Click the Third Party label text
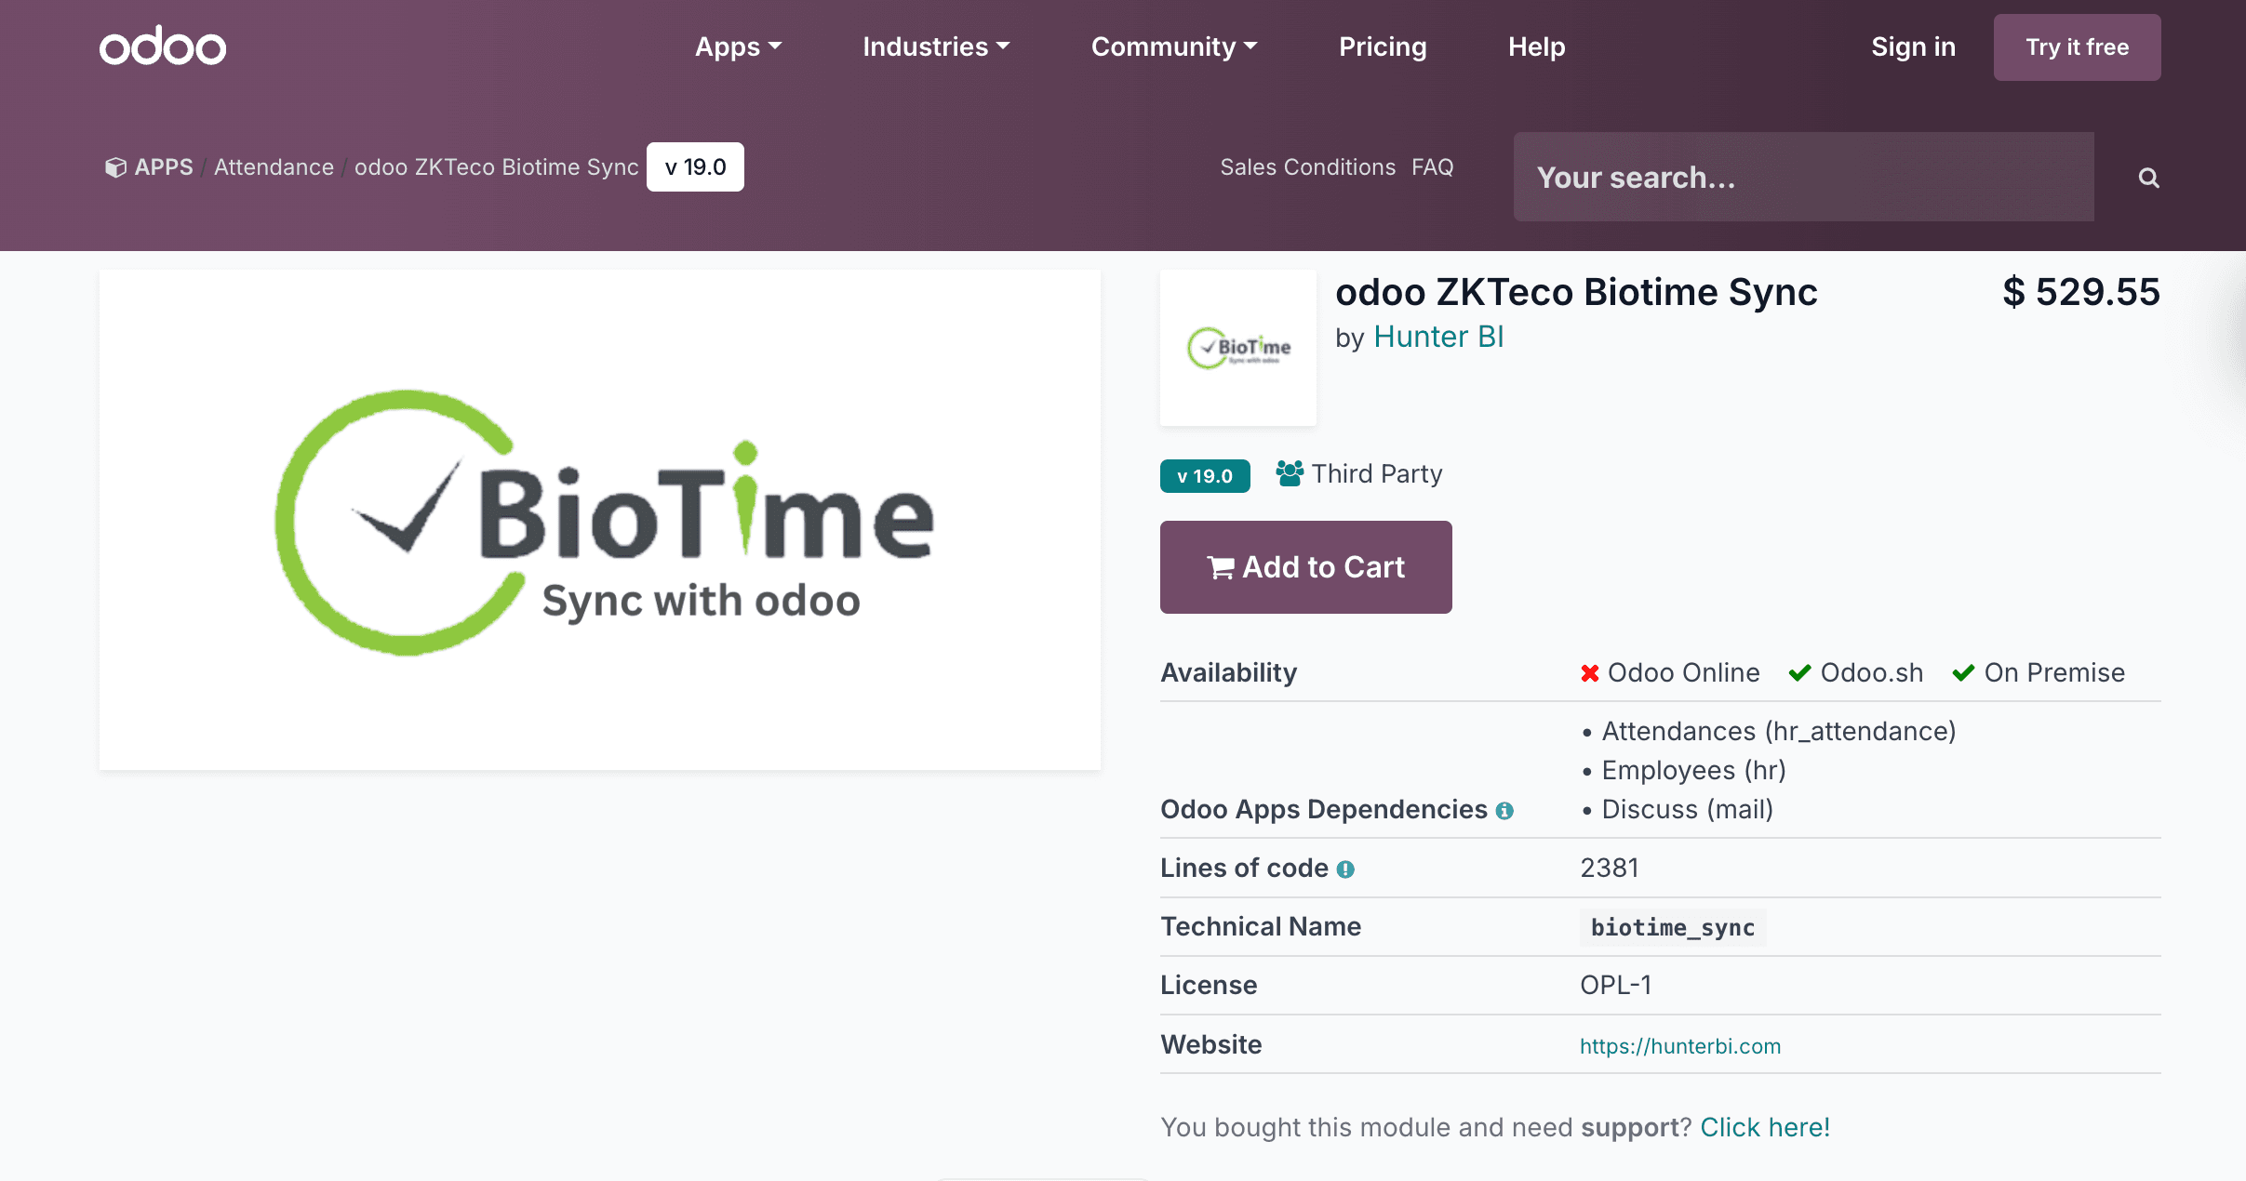 [x=1377, y=474]
